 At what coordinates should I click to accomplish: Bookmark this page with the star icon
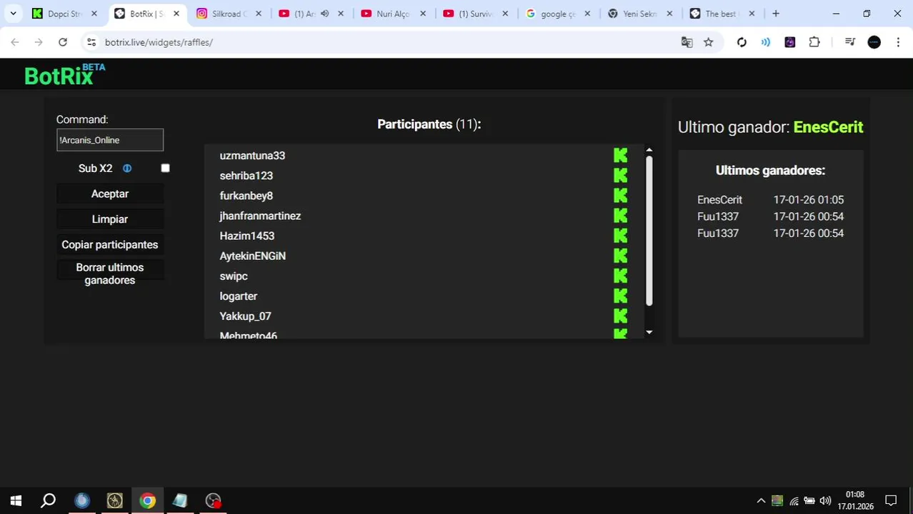click(x=708, y=42)
